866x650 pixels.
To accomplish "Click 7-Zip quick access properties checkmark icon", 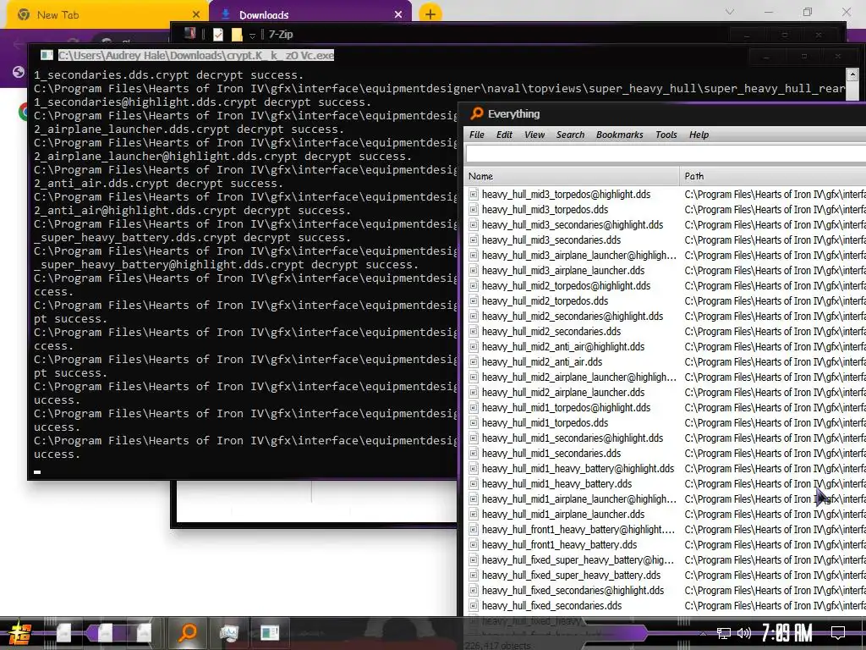I will (x=218, y=35).
